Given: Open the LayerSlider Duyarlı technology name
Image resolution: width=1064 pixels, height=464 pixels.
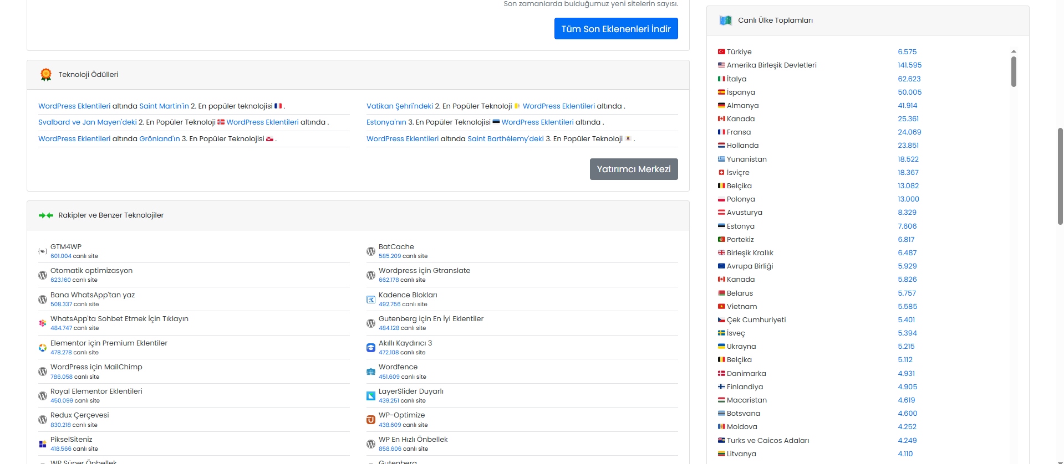Looking at the screenshot, I should [411, 391].
